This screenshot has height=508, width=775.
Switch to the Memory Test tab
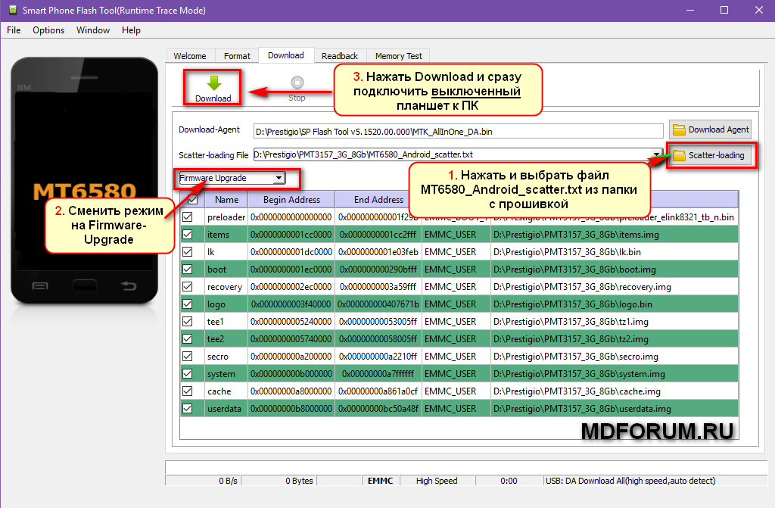click(398, 56)
